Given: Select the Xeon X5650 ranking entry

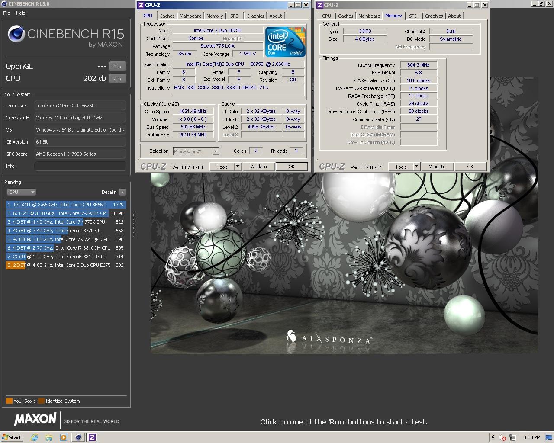Looking at the screenshot, I should point(66,205).
